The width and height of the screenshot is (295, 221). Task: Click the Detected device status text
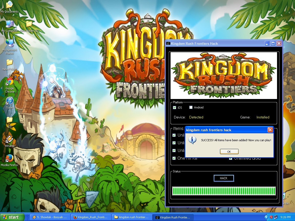196,117
